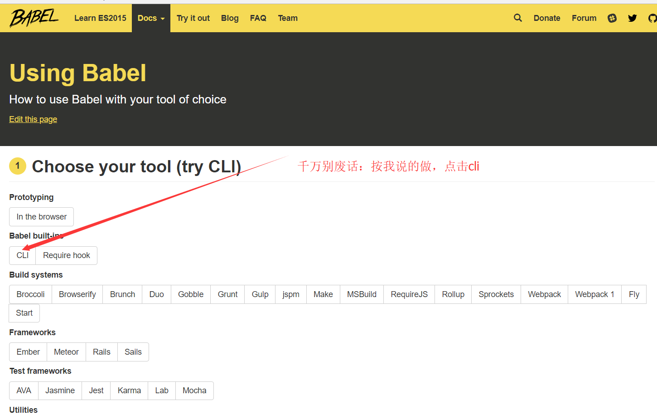Open the Team page

[x=288, y=18]
